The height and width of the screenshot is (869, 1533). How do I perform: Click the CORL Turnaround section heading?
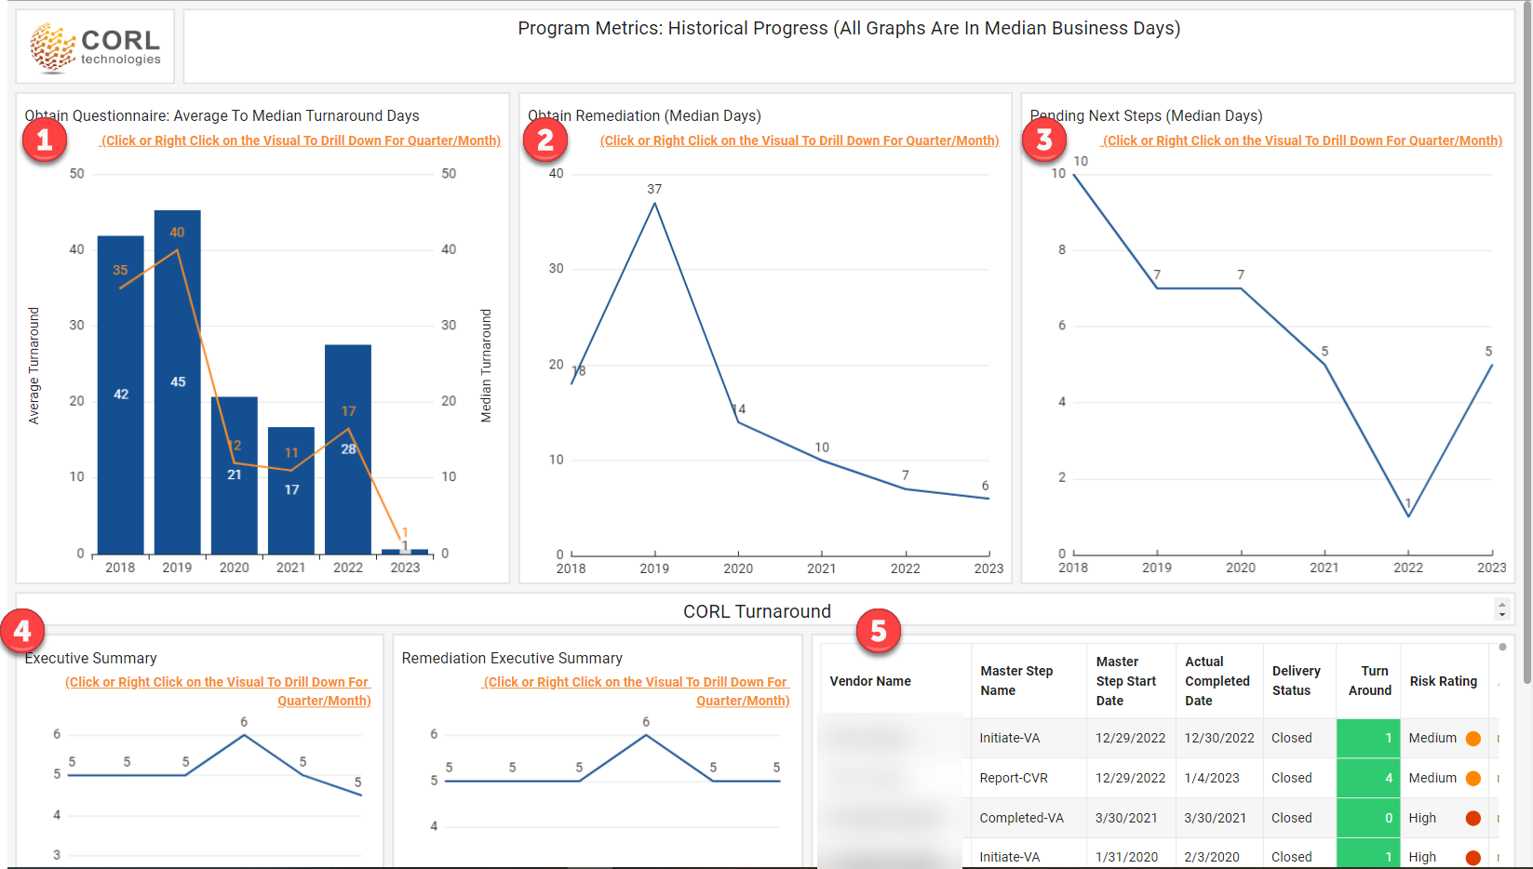757,611
